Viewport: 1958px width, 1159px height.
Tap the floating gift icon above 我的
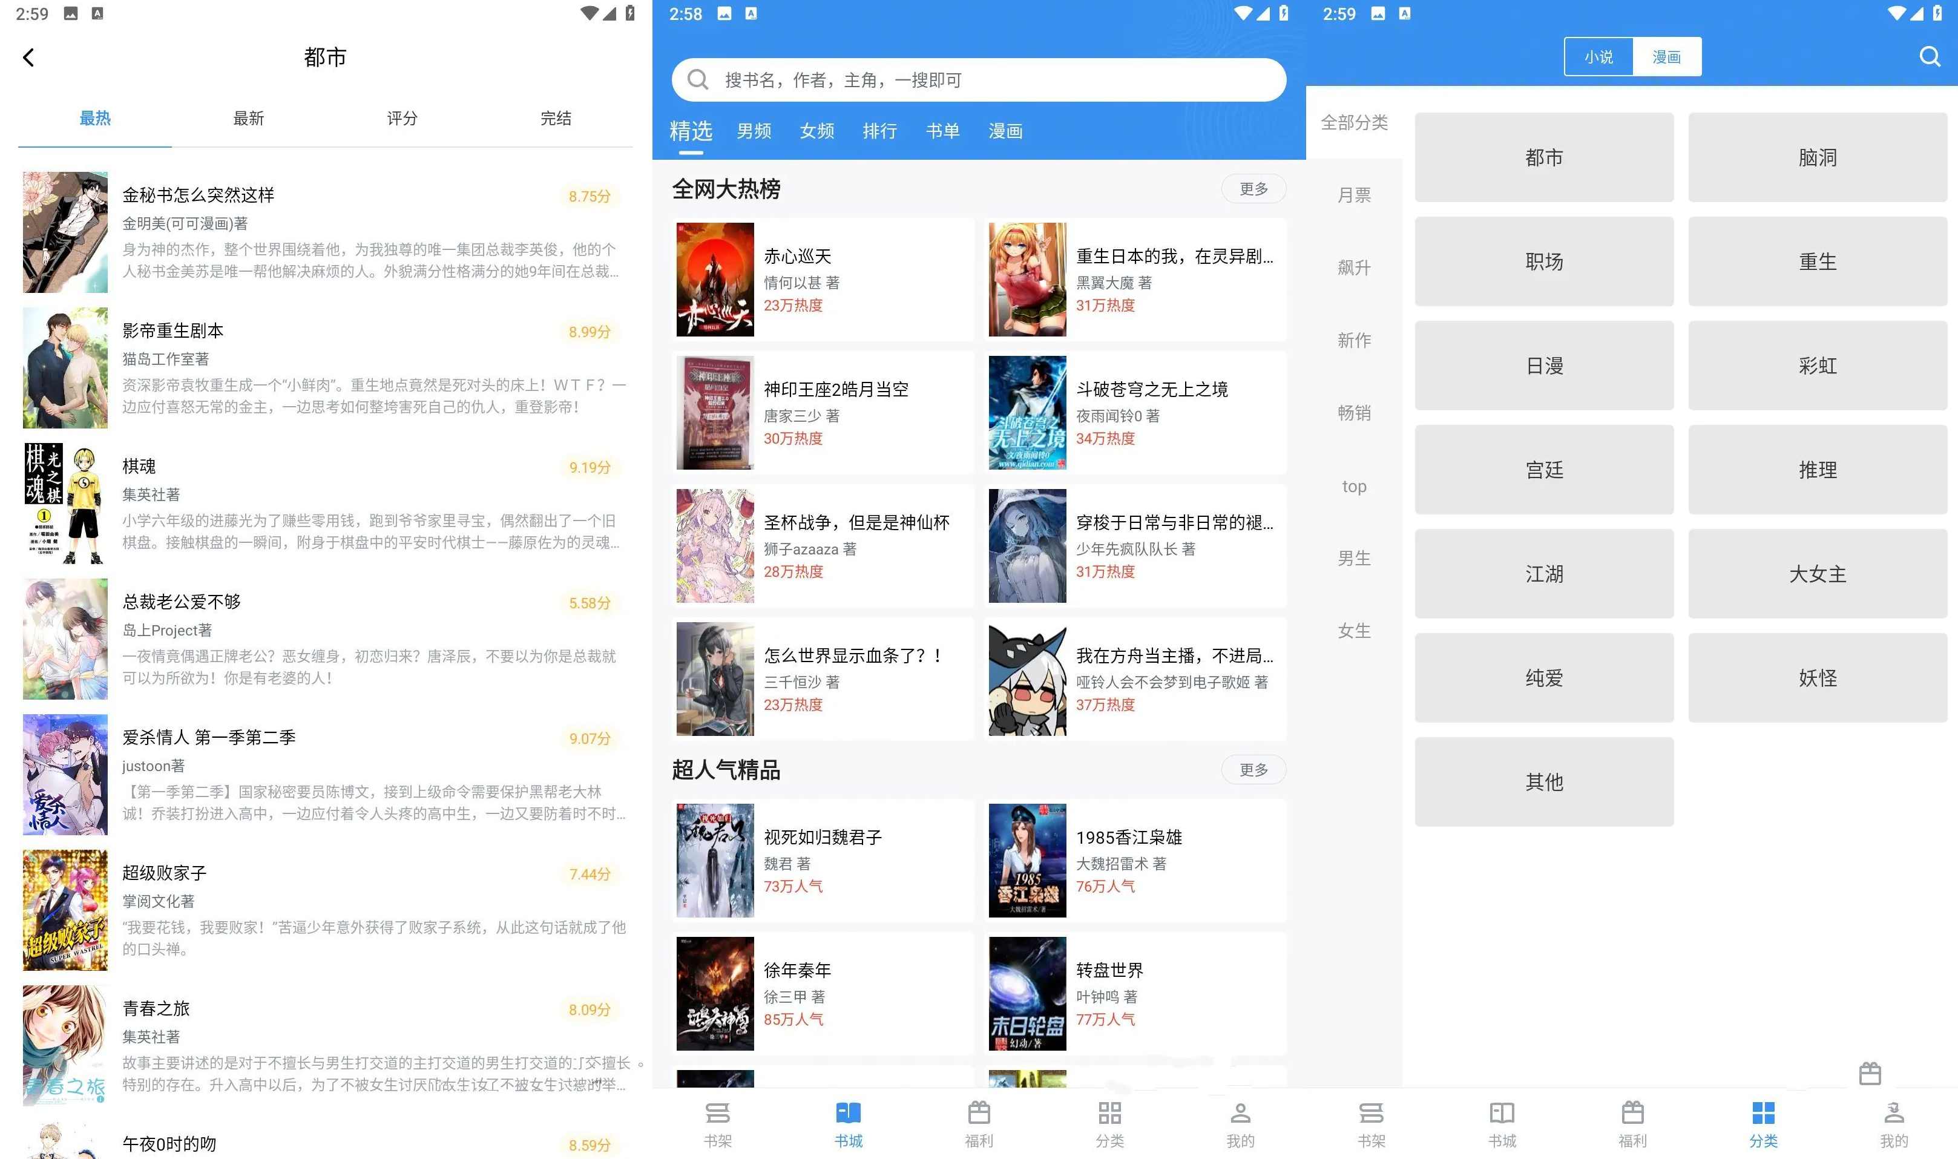(x=1870, y=1073)
